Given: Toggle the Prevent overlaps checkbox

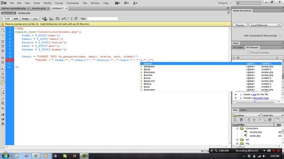Looking at the screenshot, I should pyautogui.click(x=248, y=53).
